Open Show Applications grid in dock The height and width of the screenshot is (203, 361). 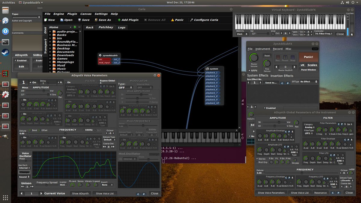point(5,197)
